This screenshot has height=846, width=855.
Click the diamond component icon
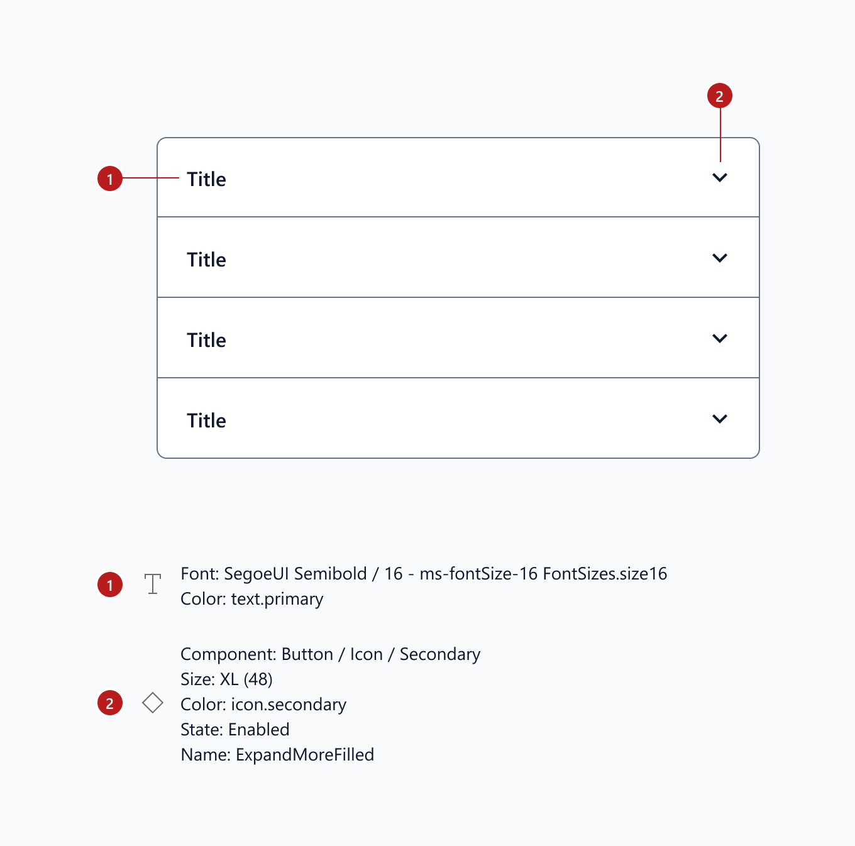(x=153, y=703)
